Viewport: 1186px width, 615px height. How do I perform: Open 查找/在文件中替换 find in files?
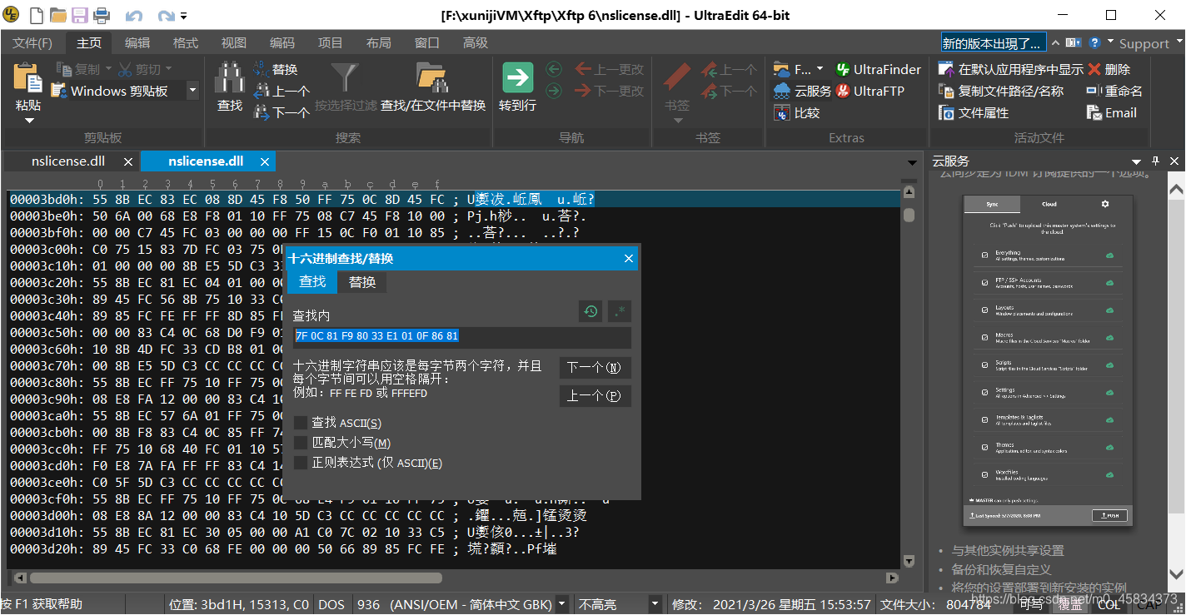tap(433, 87)
